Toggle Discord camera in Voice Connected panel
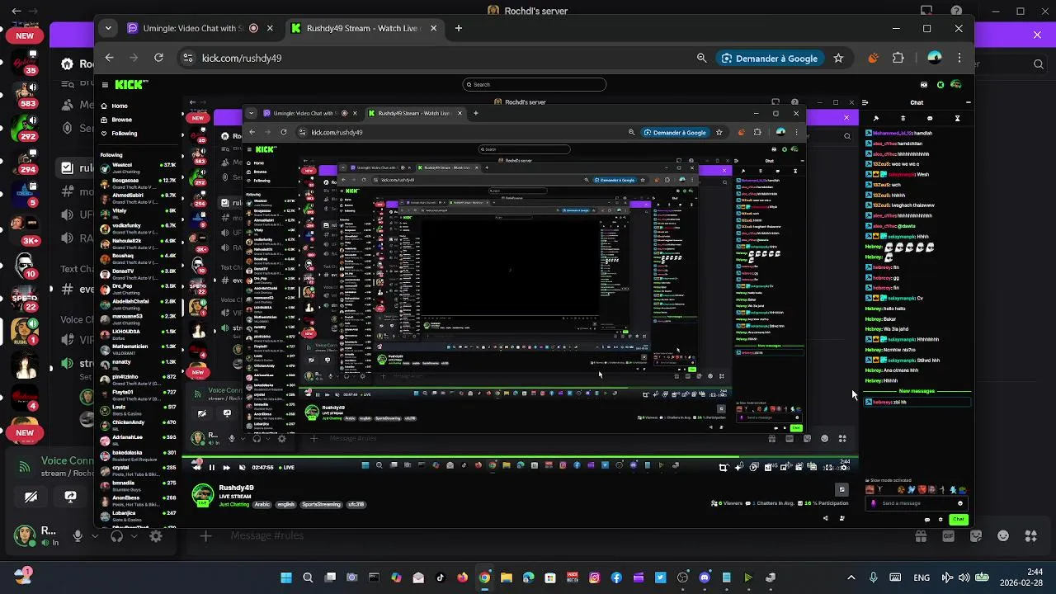This screenshot has height=594, width=1056. (31, 497)
